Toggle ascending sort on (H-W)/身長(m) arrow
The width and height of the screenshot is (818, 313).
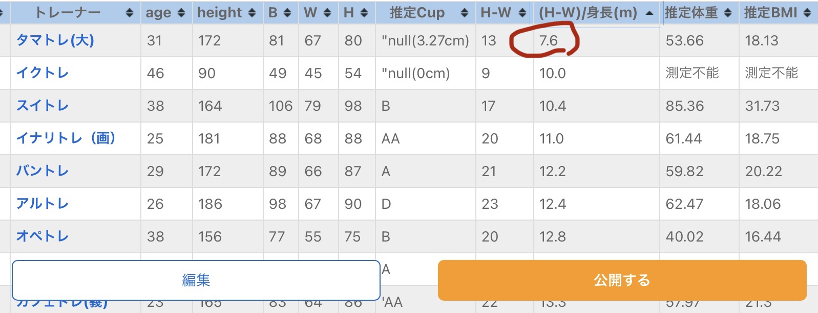coord(649,13)
